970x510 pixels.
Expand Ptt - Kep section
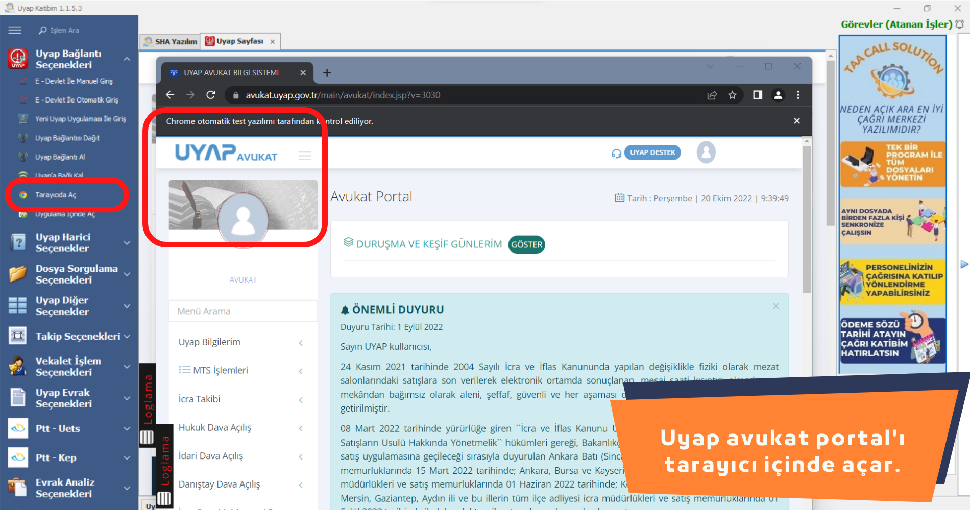(x=127, y=458)
